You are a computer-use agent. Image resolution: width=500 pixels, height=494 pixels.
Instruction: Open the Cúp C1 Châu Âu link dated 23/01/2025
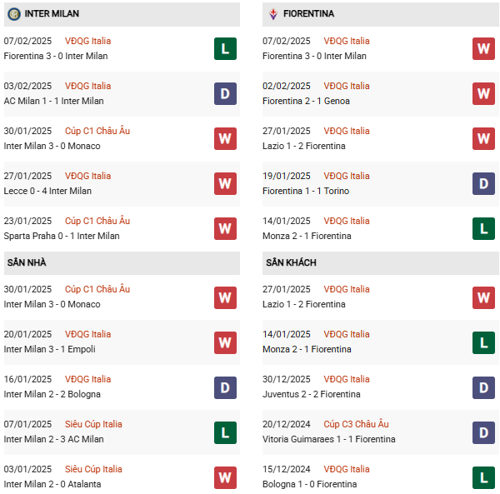pyautogui.click(x=97, y=221)
